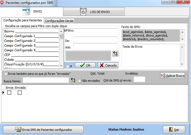The height and width of the screenshot is (135, 191).
Task: Click the De input field
Action: point(95,40)
